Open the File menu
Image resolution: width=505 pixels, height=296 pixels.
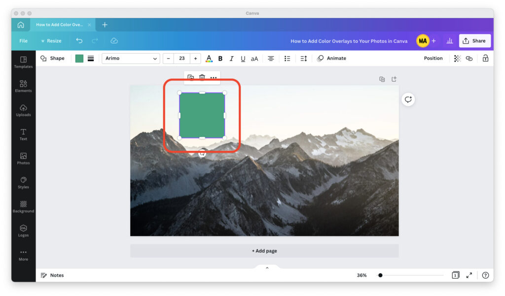click(24, 41)
